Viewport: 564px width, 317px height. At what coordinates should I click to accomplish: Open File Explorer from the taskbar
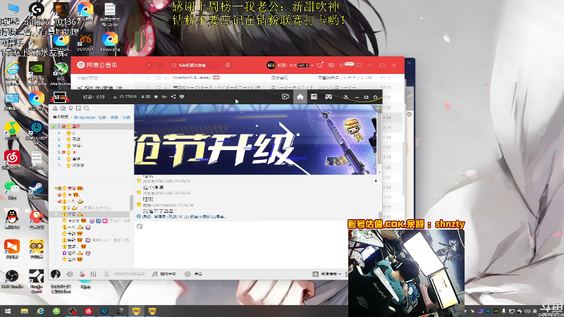click(24, 311)
